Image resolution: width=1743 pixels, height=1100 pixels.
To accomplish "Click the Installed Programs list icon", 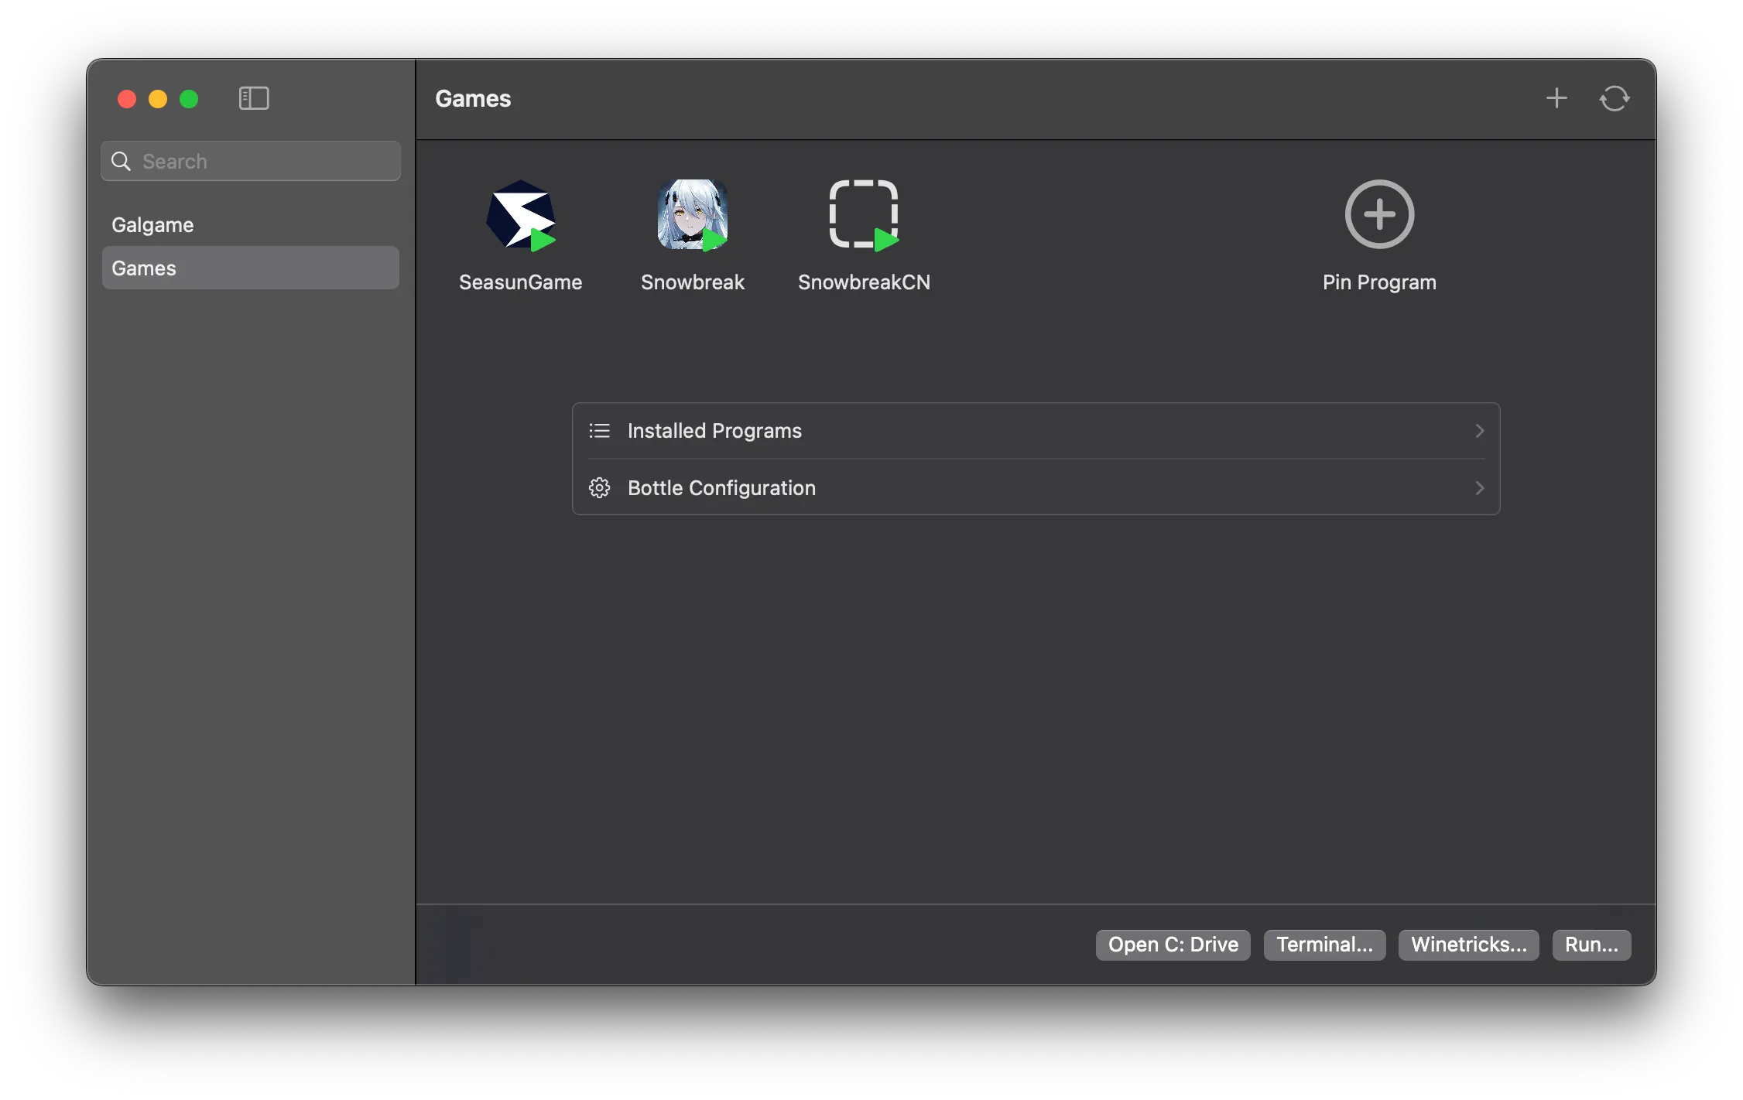I will (599, 431).
